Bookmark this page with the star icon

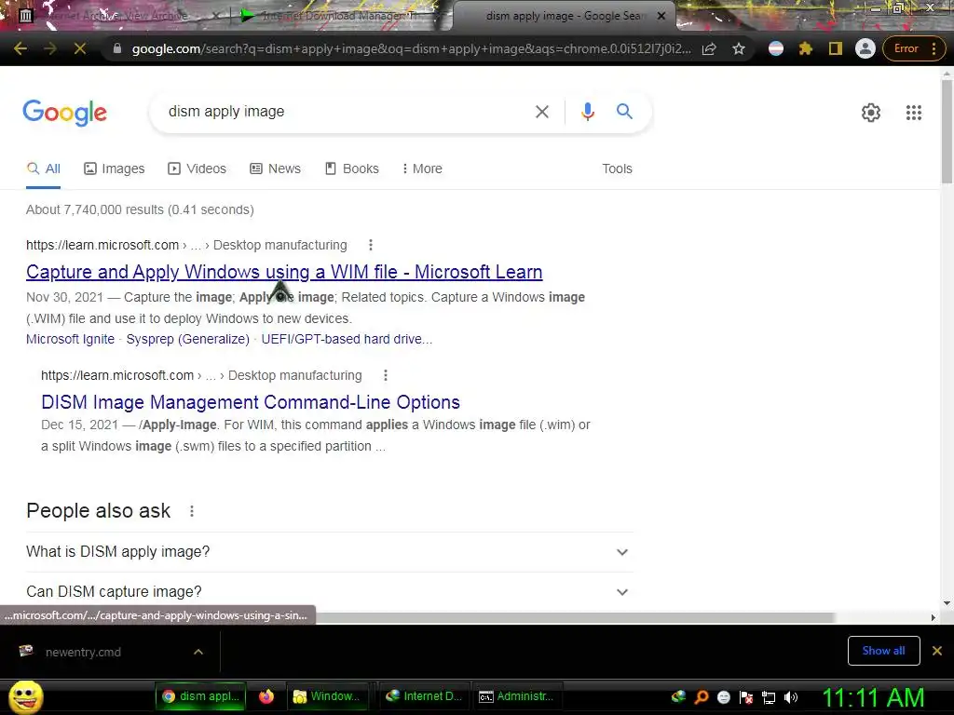pos(739,48)
